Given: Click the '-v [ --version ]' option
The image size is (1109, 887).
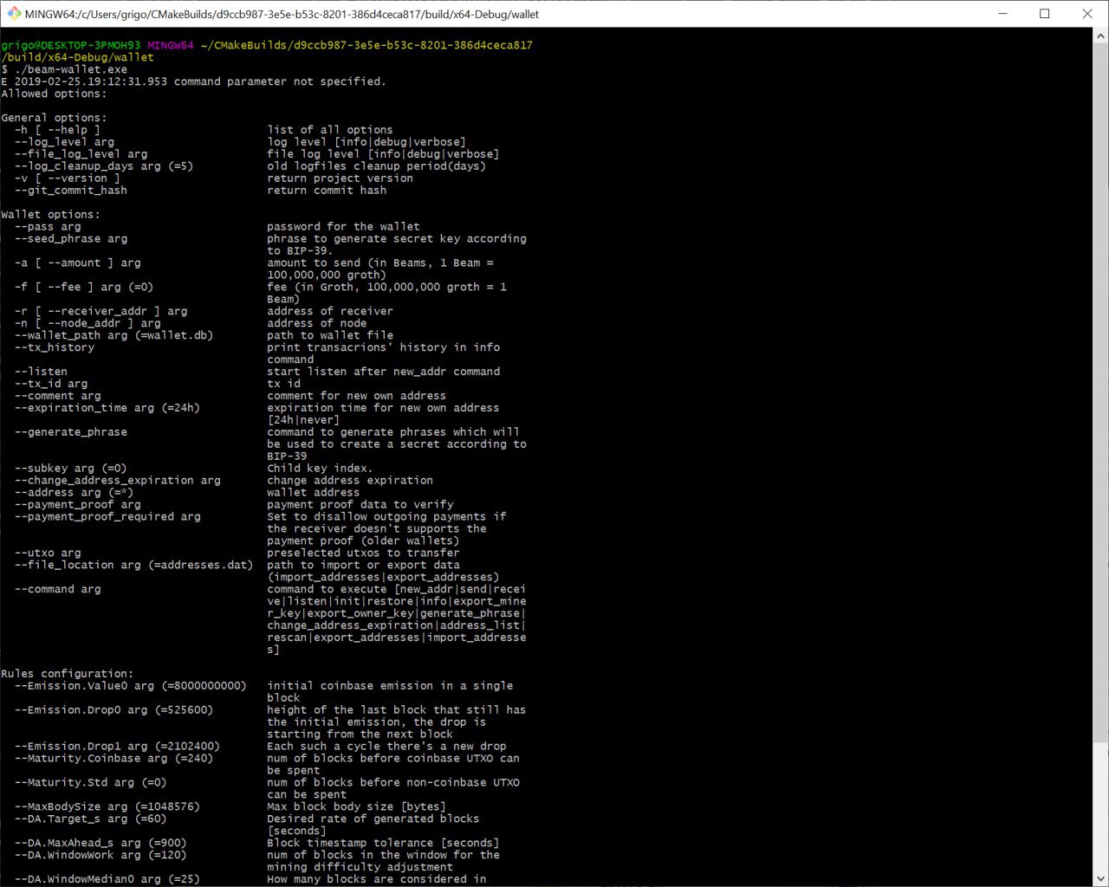Looking at the screenshot, I should 67,178.
